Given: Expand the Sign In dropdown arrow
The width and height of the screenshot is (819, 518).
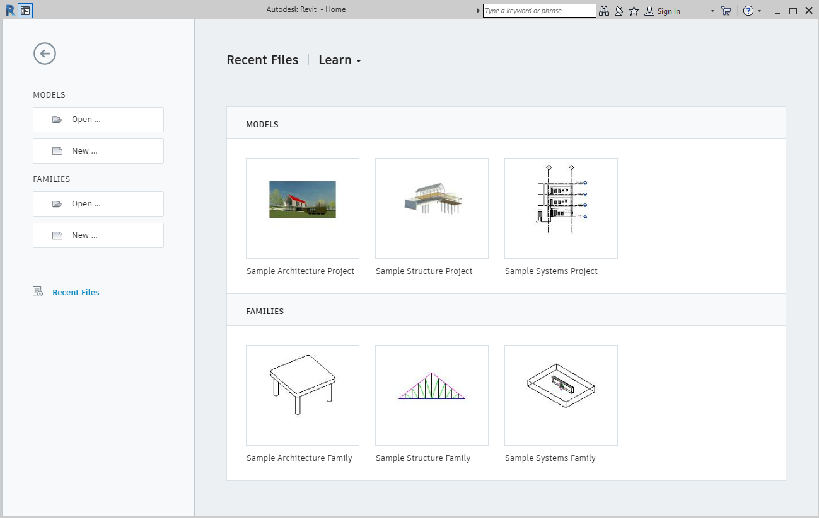Looking at the screenshot, I should tap(712, 11).
